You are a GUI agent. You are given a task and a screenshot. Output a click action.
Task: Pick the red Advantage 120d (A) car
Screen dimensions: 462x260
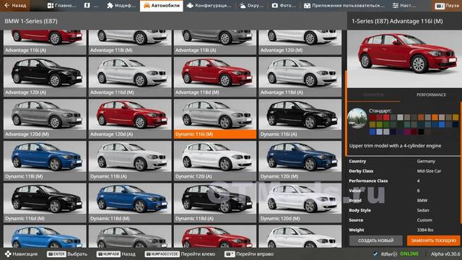pyautogui.click(x=130, y=118)
